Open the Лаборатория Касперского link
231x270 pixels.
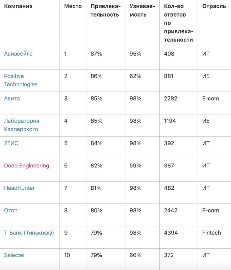pos(22,125)
